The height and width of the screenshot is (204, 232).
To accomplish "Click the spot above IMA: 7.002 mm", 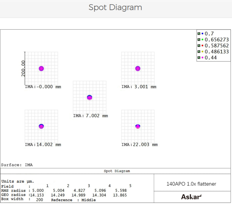I will 90,97.
